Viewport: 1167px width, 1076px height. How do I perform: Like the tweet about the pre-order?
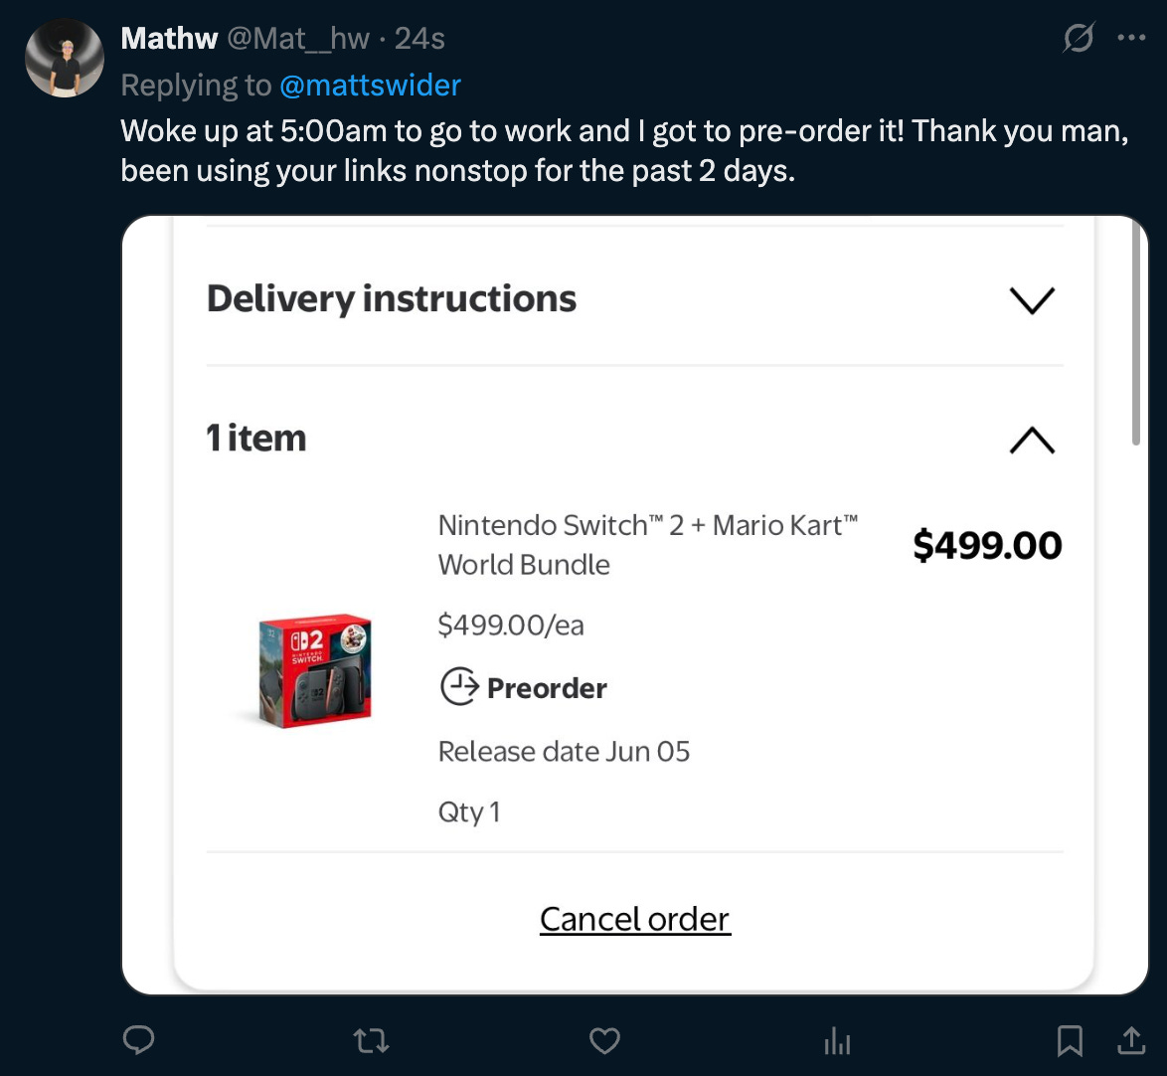[x=603, y=1040]
